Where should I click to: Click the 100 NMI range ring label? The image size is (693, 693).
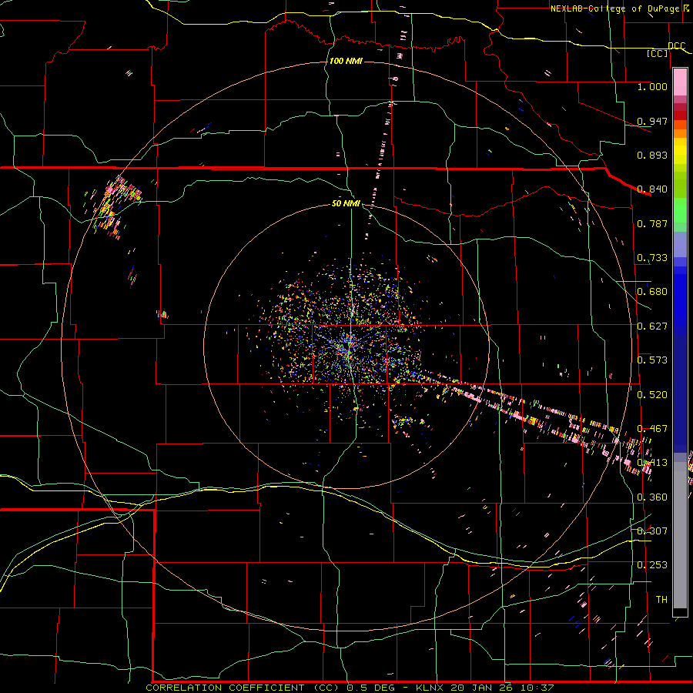346,61
